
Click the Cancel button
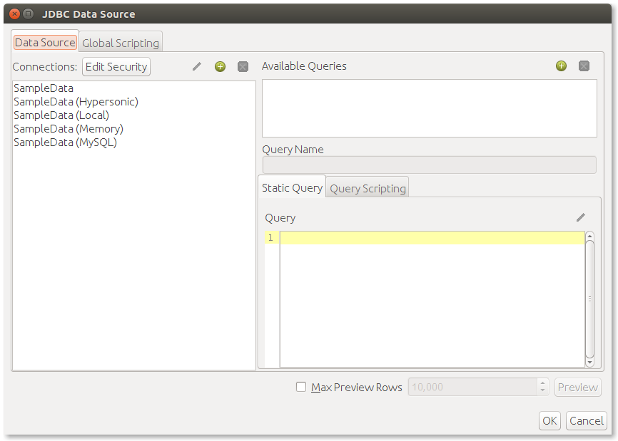(587, 420)
